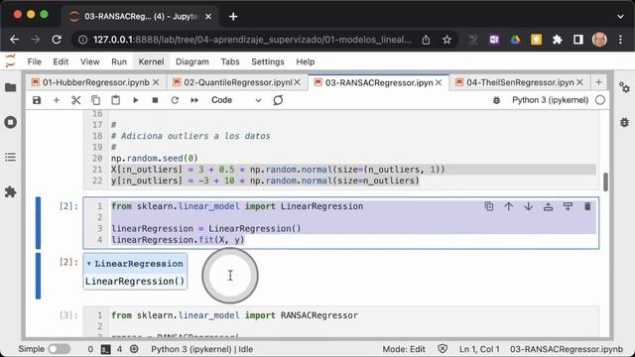Open a new browser tab with the plus button
This screenshot has height=357, width=635.
coord(233,17)
